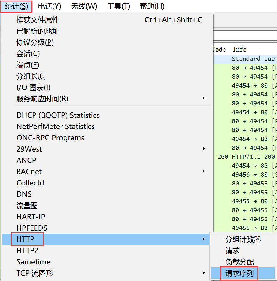This screenshot has height=281, width=277.
Task: Select DHCP (BOOTP) Statistics
Action: click(x=58, y=115)
